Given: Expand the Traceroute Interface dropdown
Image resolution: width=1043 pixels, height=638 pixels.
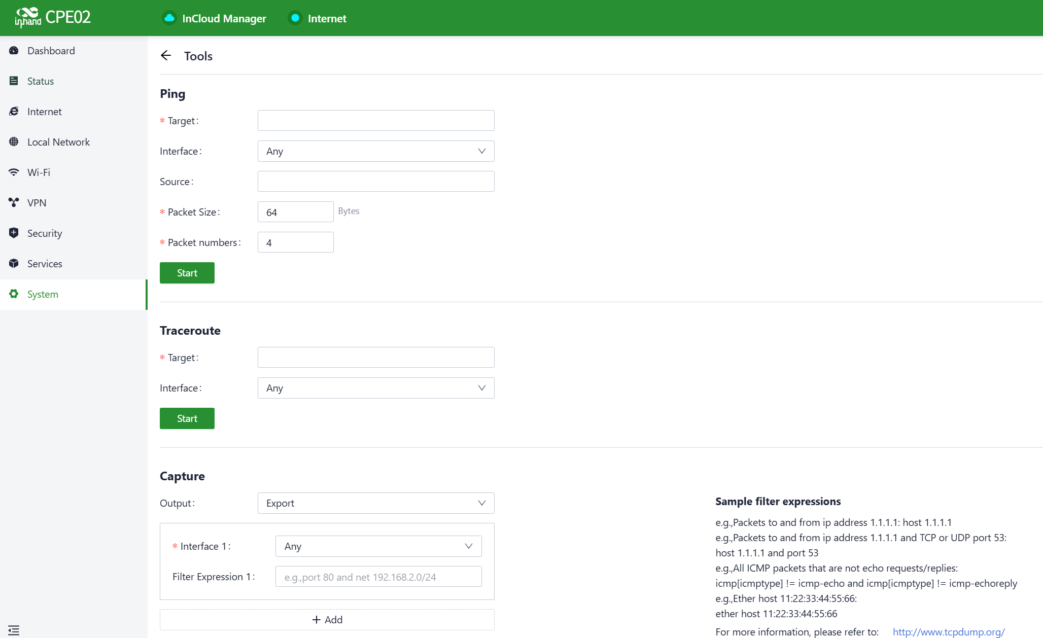Looking at the screenshot, I should click(x=375, y=388).
